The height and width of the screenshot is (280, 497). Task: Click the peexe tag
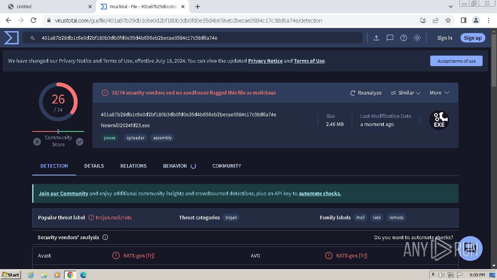pyautogui.click(x=109, y=138)
